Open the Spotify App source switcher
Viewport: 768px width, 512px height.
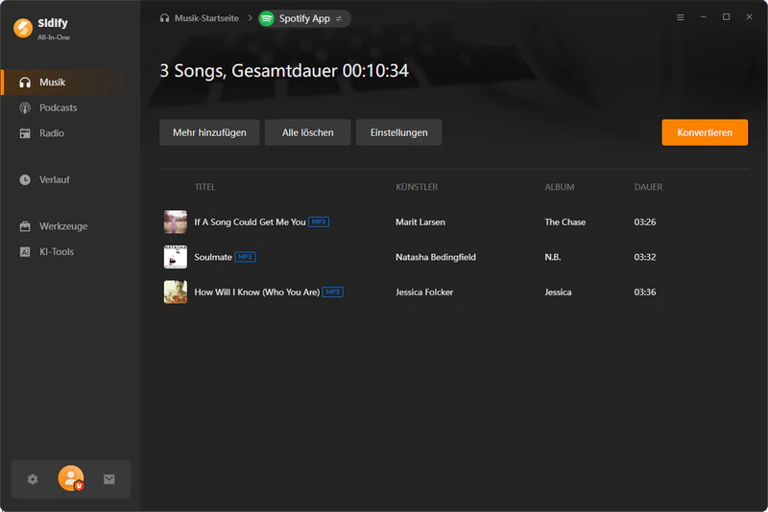tap(304, 18)
